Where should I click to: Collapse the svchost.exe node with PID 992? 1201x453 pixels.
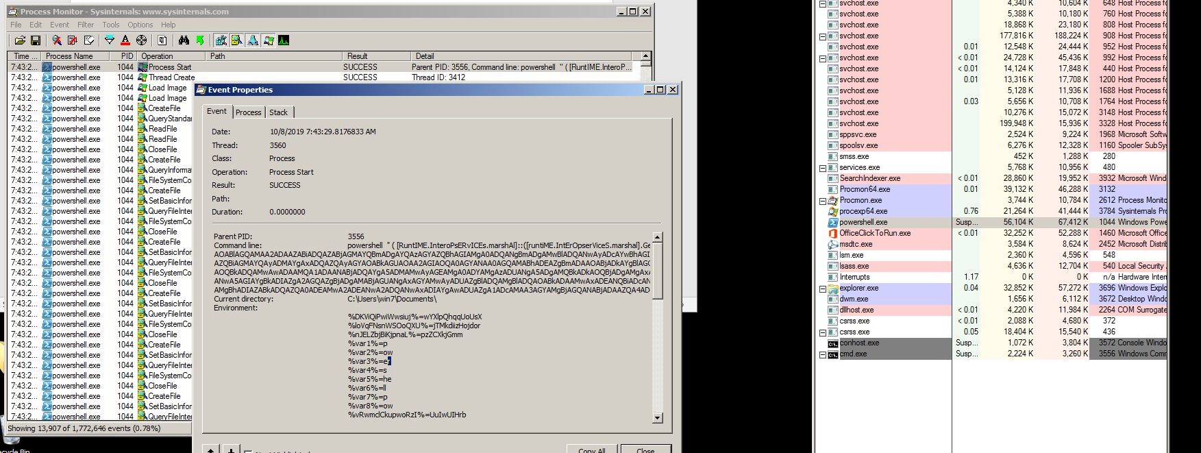coord(823,58)
